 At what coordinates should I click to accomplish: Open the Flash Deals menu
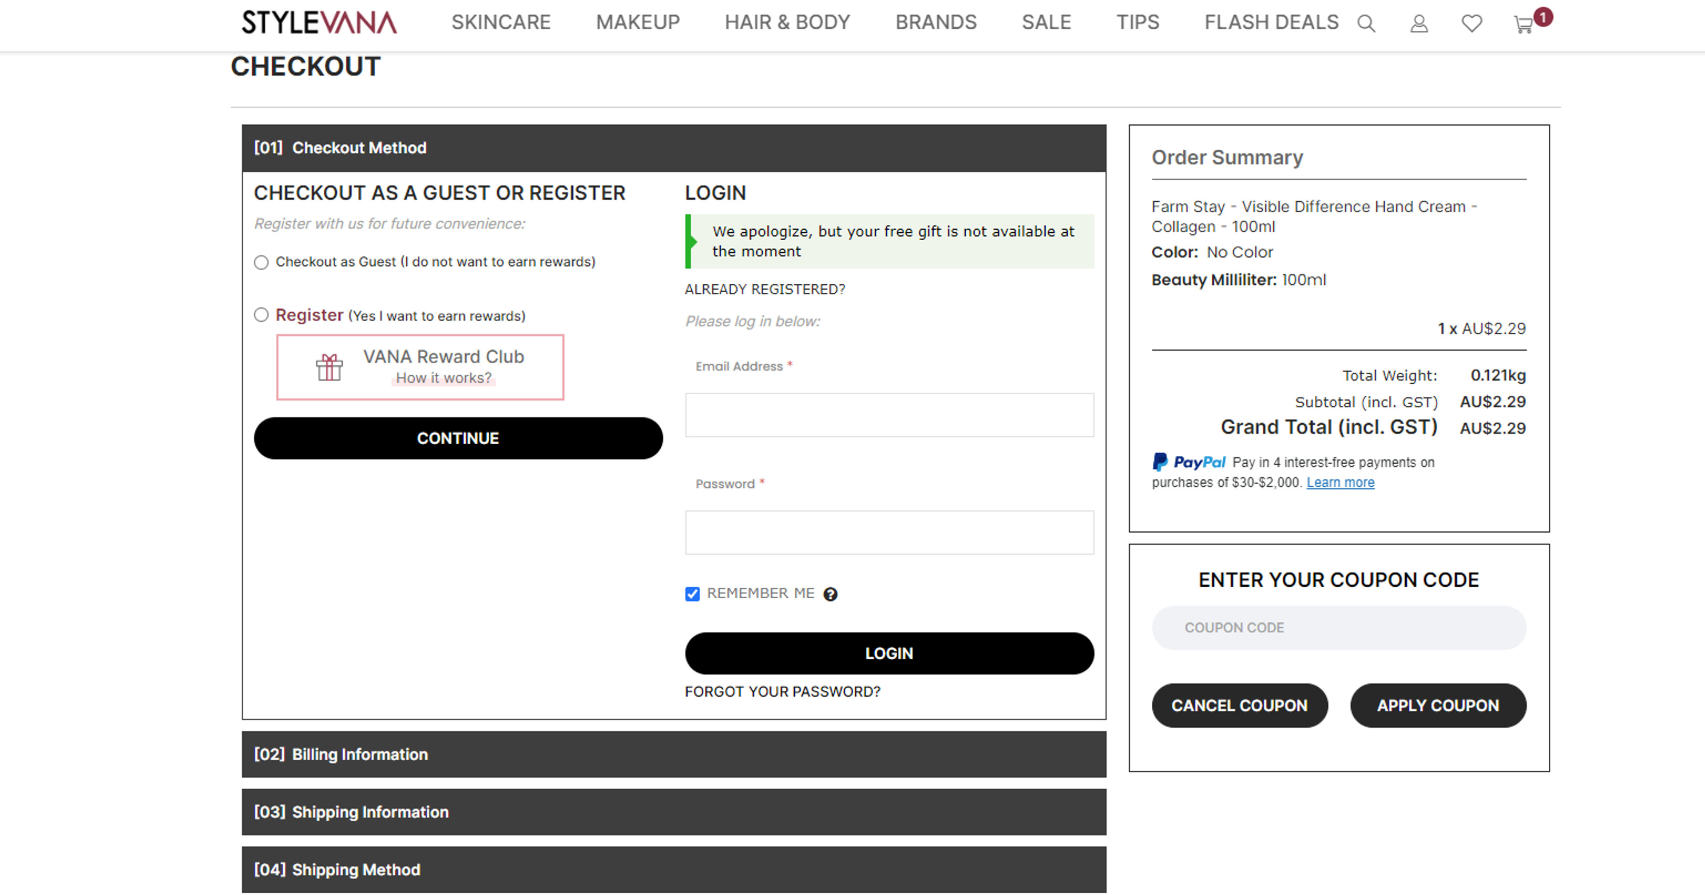coord(1272,23)
